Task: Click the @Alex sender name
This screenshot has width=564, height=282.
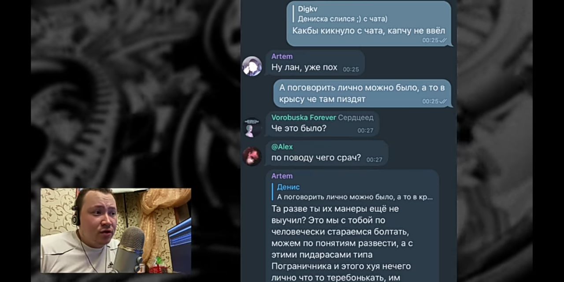Action: click(282, 147)
